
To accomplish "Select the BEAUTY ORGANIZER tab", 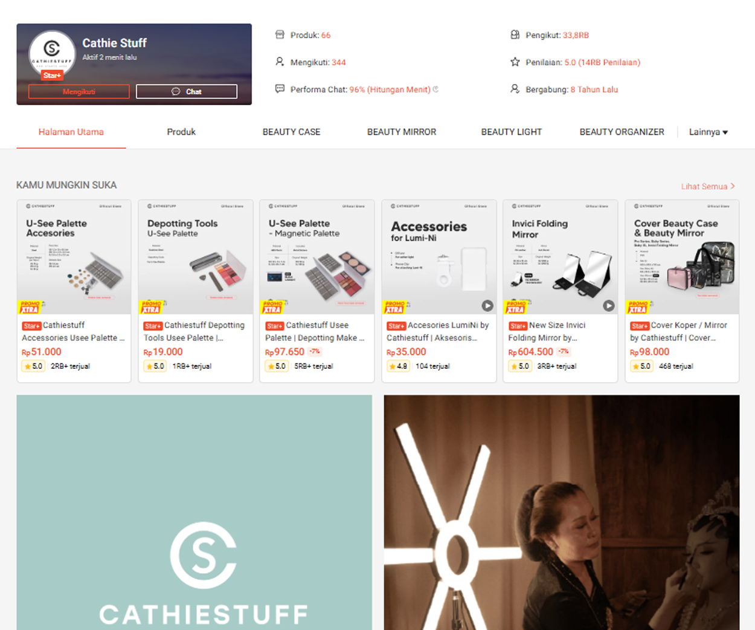I will click(622, 132).
